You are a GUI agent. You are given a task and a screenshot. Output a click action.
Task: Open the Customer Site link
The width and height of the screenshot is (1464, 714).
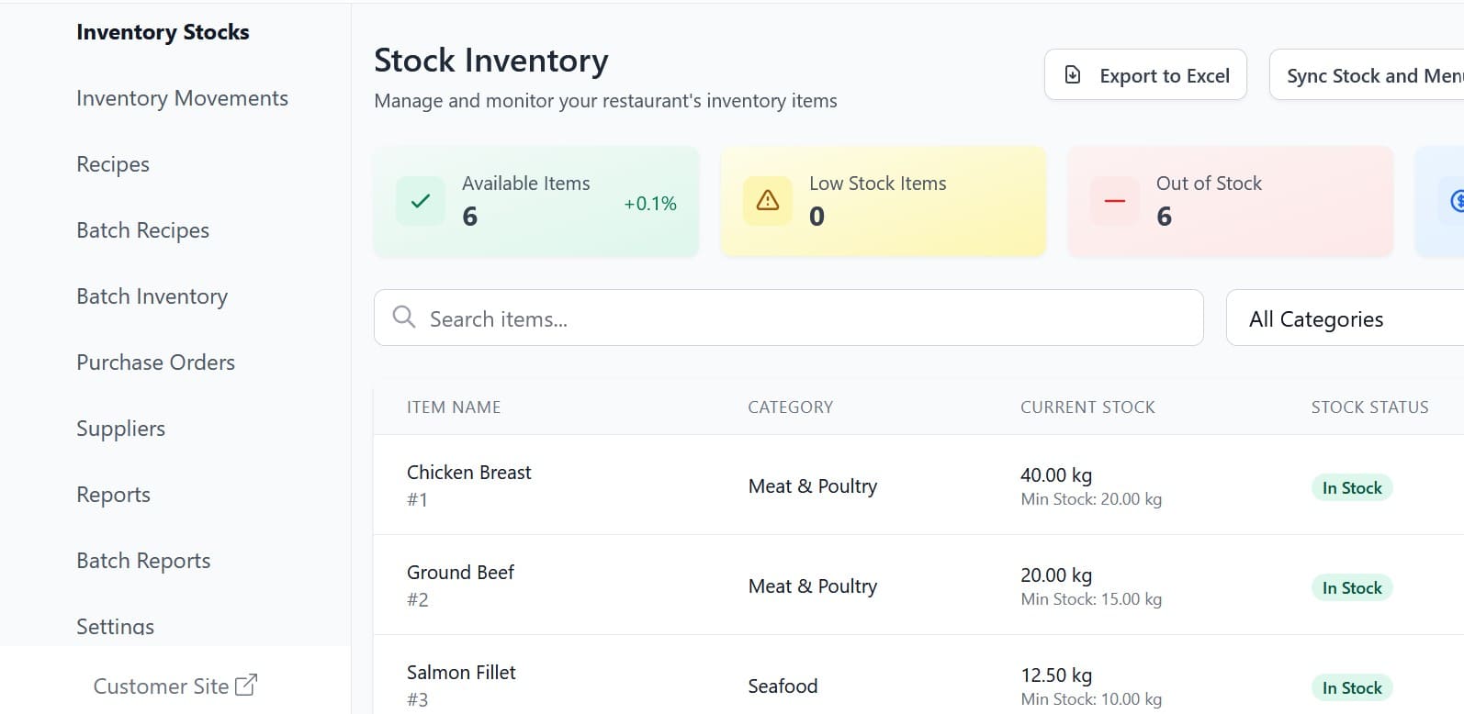click(162, 686)
